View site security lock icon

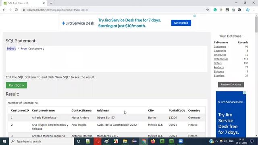[x=24, y=10]
